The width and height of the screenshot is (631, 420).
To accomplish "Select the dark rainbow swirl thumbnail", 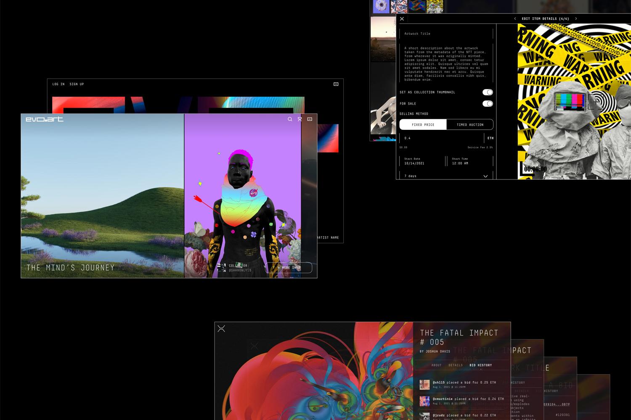I will 417,7.
